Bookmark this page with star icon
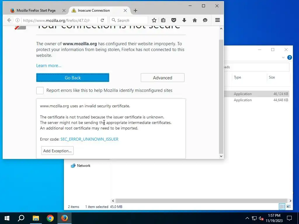Screen dimensions: 299x224 coord(154,20)
